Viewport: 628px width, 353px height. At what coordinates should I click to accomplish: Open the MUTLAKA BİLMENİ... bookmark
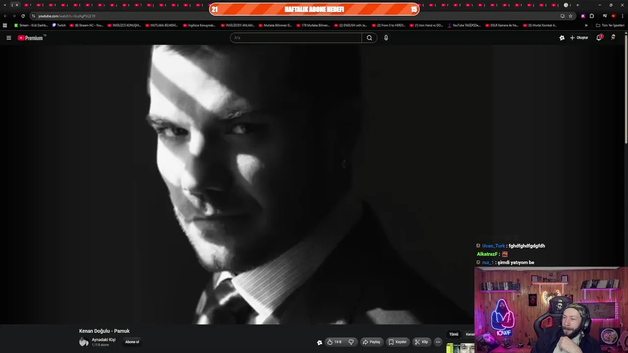pyautogui.click(x=161, y=25)
